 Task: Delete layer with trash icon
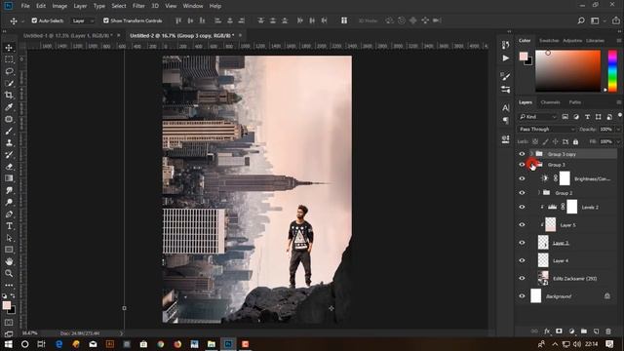pos(608,331)
